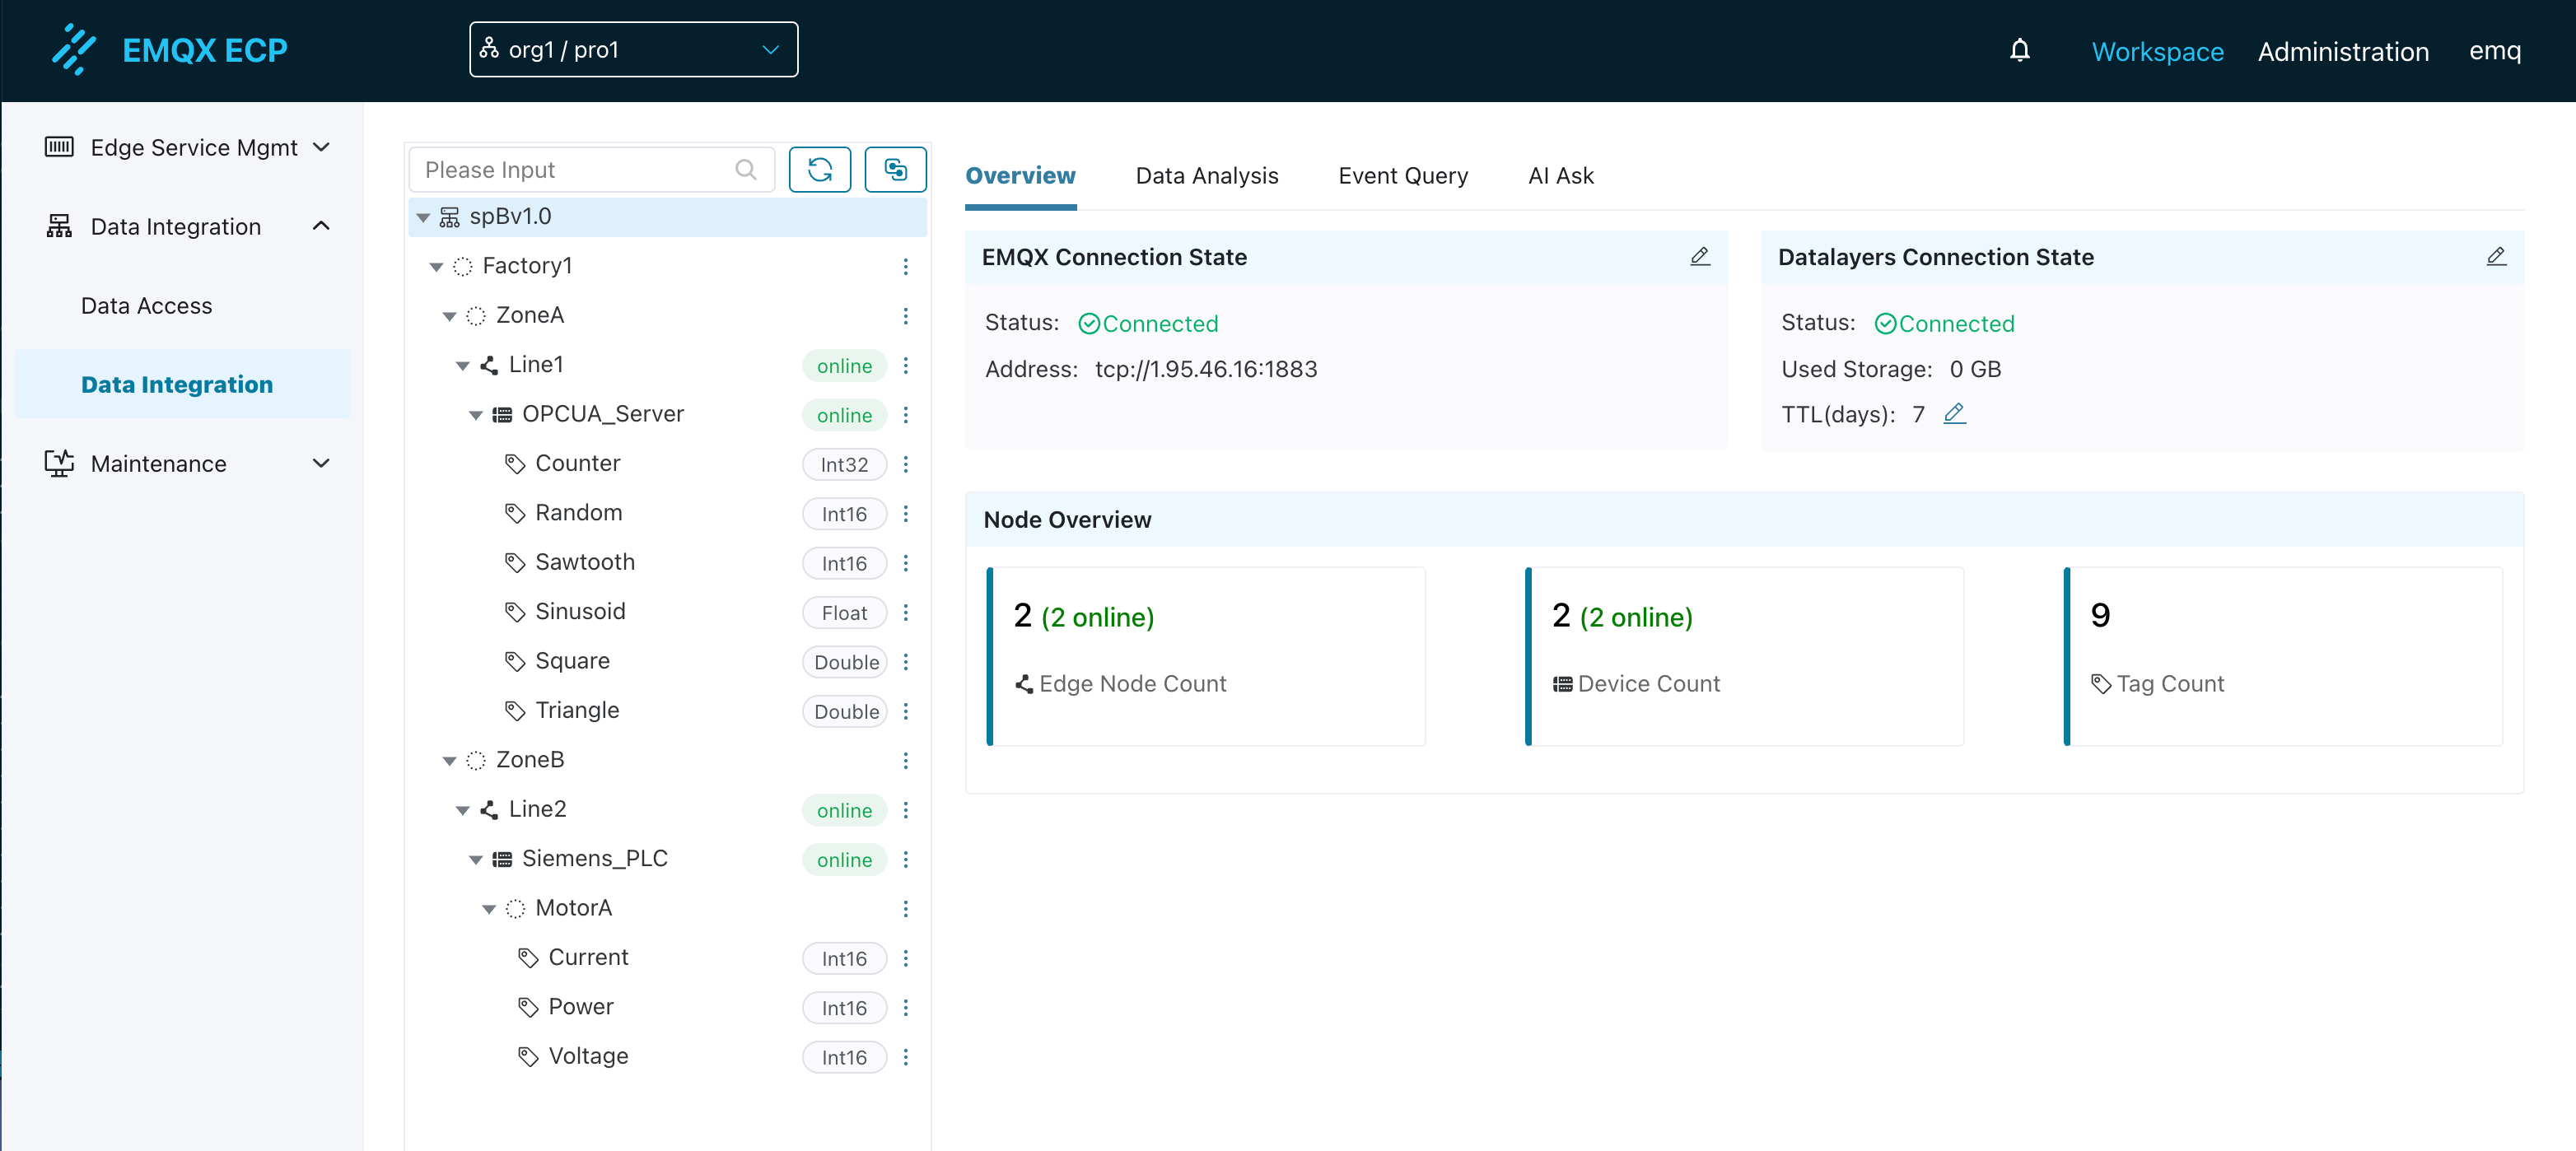Viewport: 2576px width, 1151px height.
Task: Open the Factory1 three-dot menu
Action: tap(905, 266)
